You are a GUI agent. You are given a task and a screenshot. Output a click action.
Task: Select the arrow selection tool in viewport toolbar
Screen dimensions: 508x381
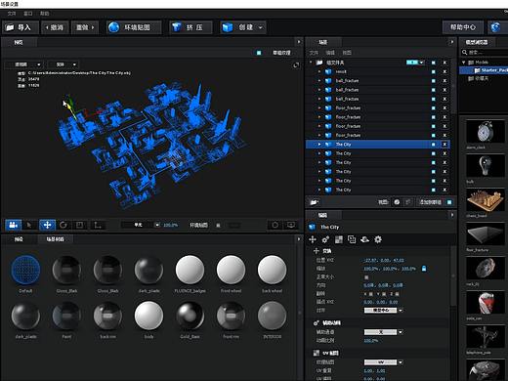click(x=29, y=225)
